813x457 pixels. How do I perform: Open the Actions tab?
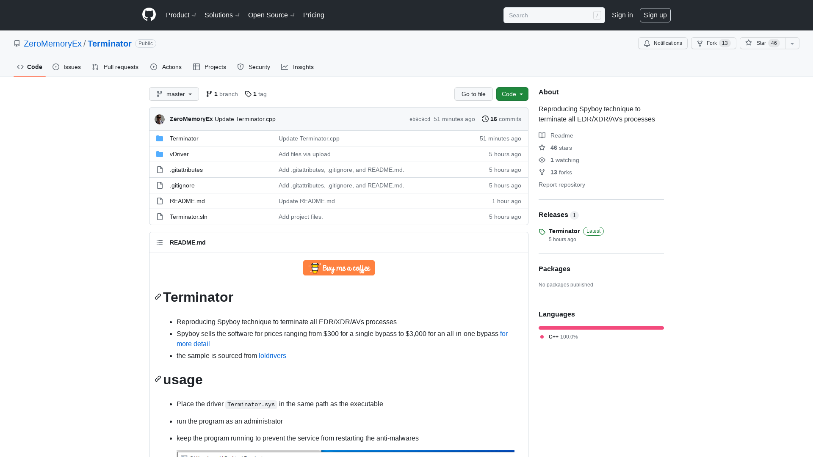166,67
